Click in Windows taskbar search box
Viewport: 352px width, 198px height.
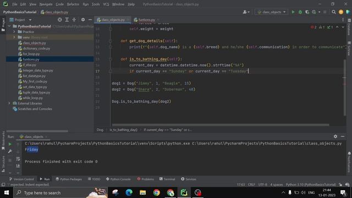tap(61, 193)
